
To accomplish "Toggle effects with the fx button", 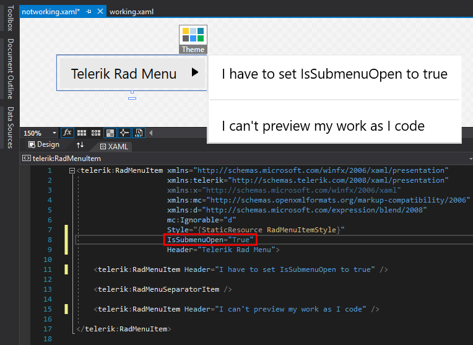I will coord(67,133).
